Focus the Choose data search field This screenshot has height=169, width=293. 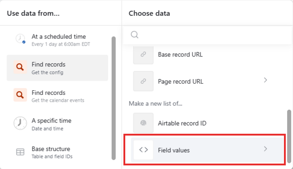click(x=208, y=35)
